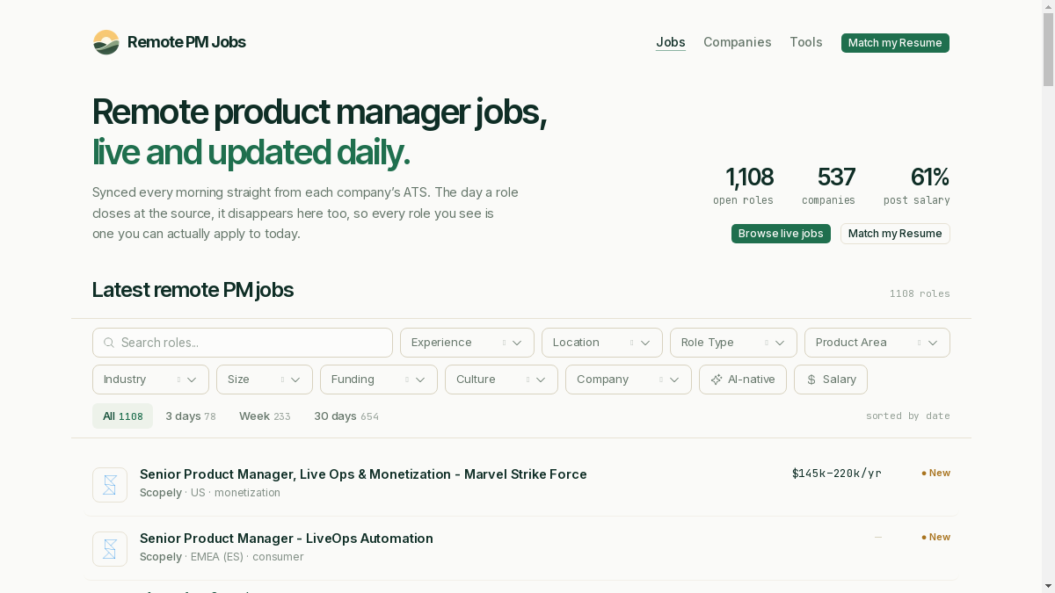Switch to the Companies nav item
This screenshot has width=1055, height=593.
click(x=738, y=42)
